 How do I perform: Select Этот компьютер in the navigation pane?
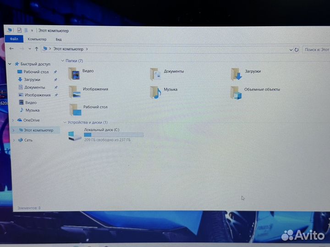[x=38, y=130]
